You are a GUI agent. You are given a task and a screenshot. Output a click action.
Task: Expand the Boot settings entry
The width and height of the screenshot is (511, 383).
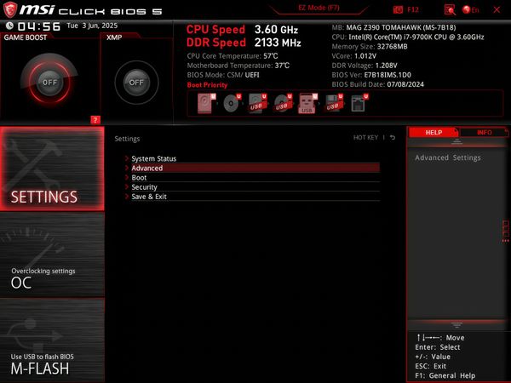tap(139, 177)
